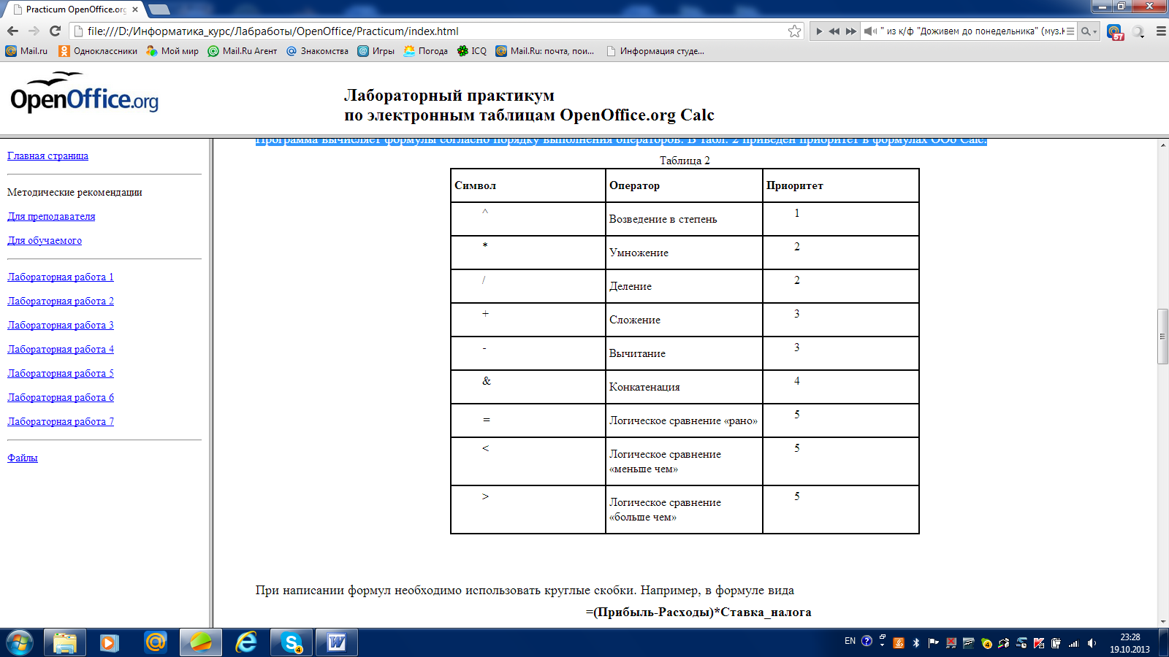Open Mail.Ru Agent from the taskbar
1169x657 pixels.
point(155,642)
